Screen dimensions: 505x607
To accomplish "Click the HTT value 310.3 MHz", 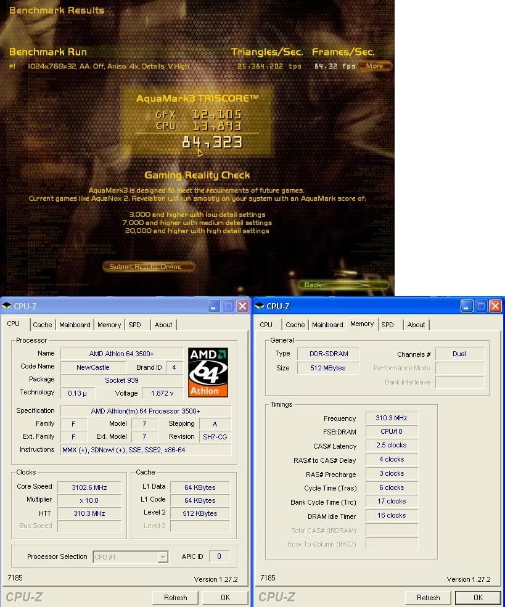I will point(89,513).
